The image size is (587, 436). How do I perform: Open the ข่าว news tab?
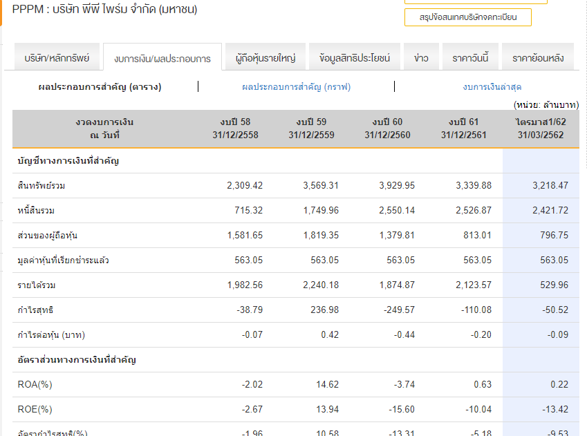tap(421, 58)
